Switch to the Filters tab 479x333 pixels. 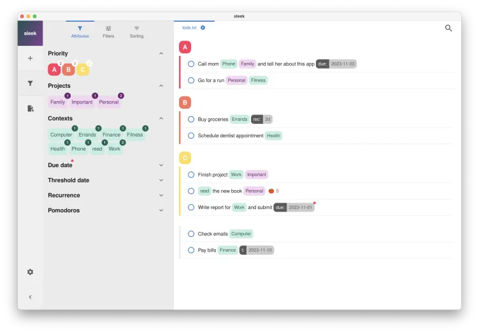click(x=108, y=32)
